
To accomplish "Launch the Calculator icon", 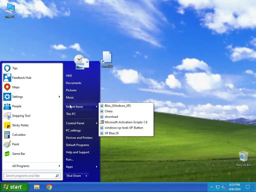I will coord(7,135).
